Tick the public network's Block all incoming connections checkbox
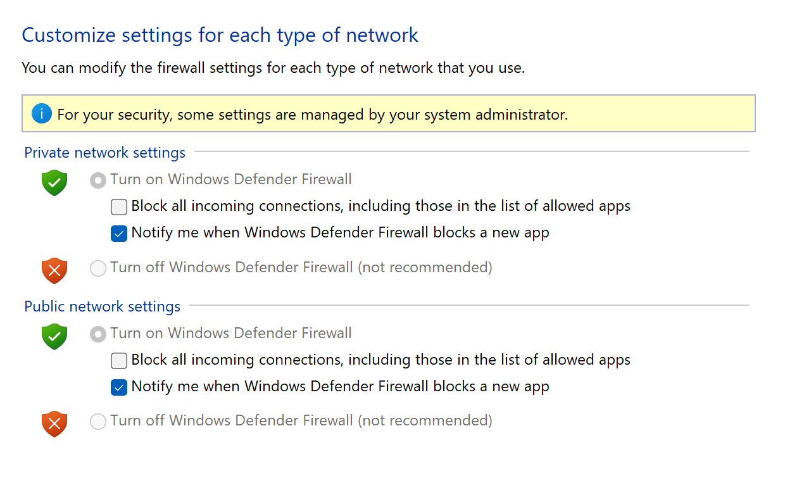Image resolution: width=804 pixels, height=490 pixels. click(119, 361)
